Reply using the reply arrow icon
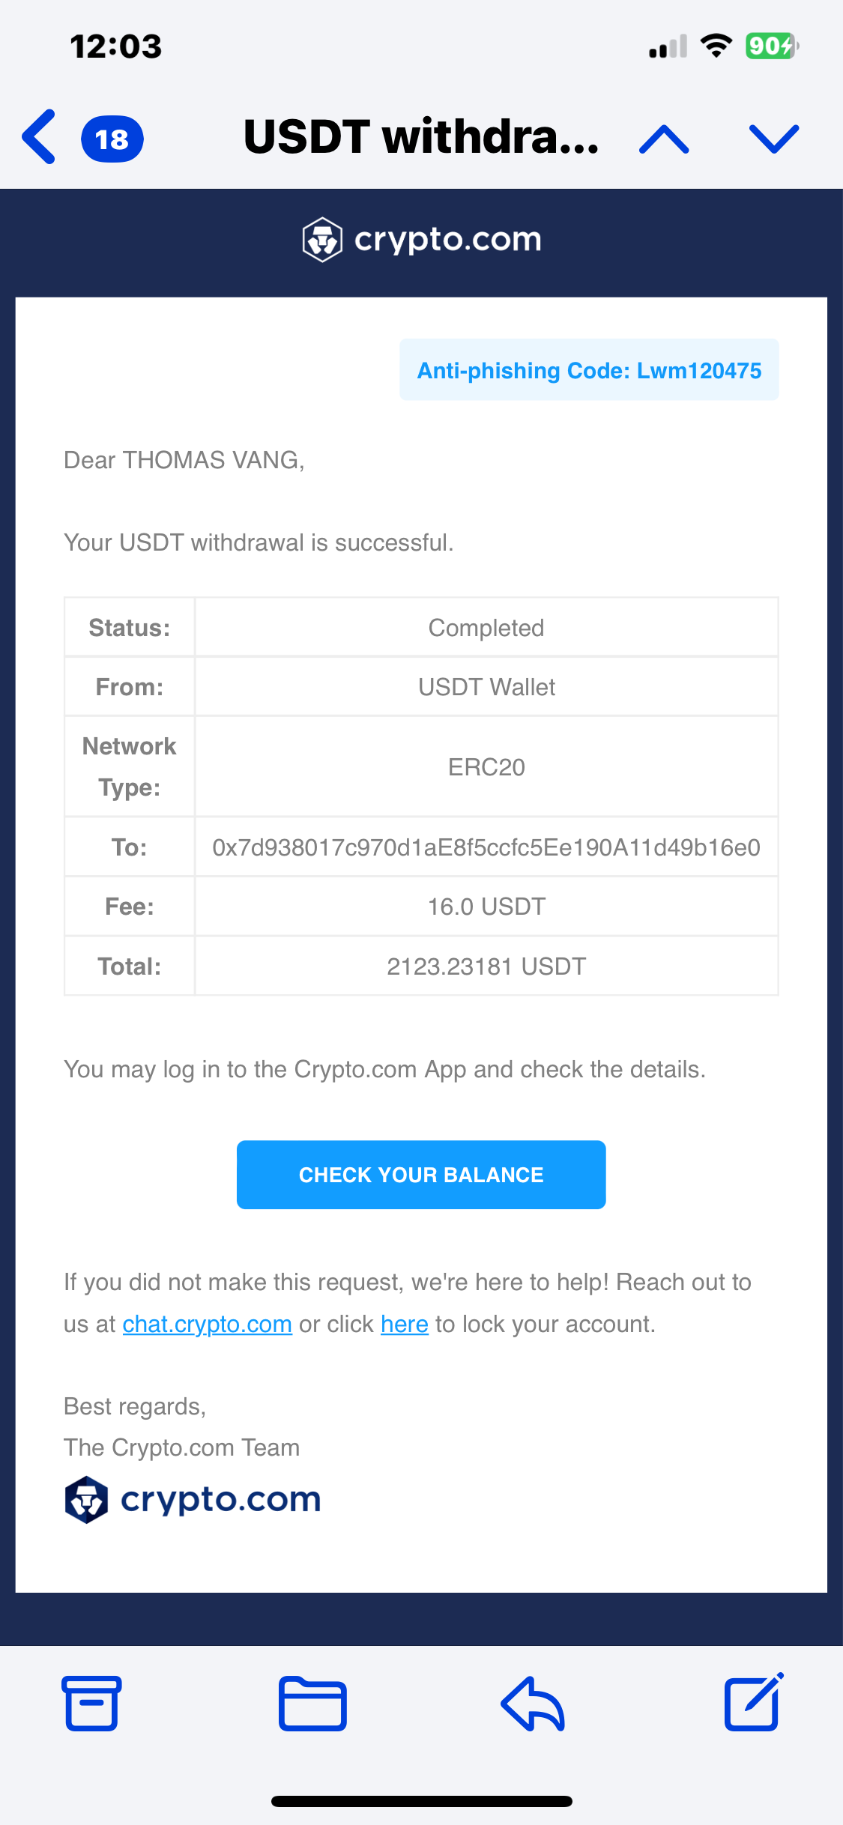Screen dimensions: 843x1825 (x=533, y=1704)
